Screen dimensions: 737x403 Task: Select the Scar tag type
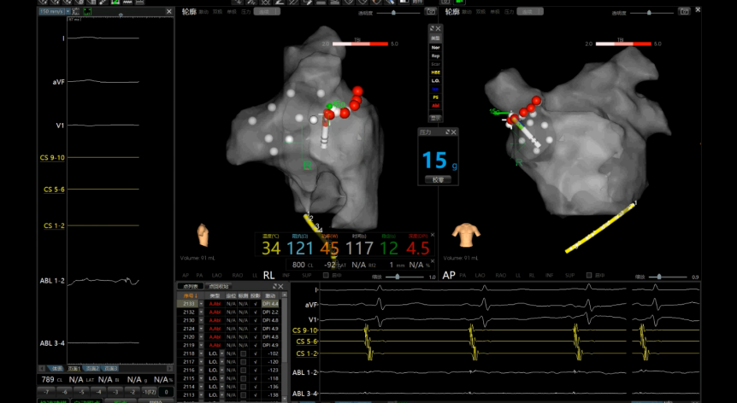[x=436, y=64]
